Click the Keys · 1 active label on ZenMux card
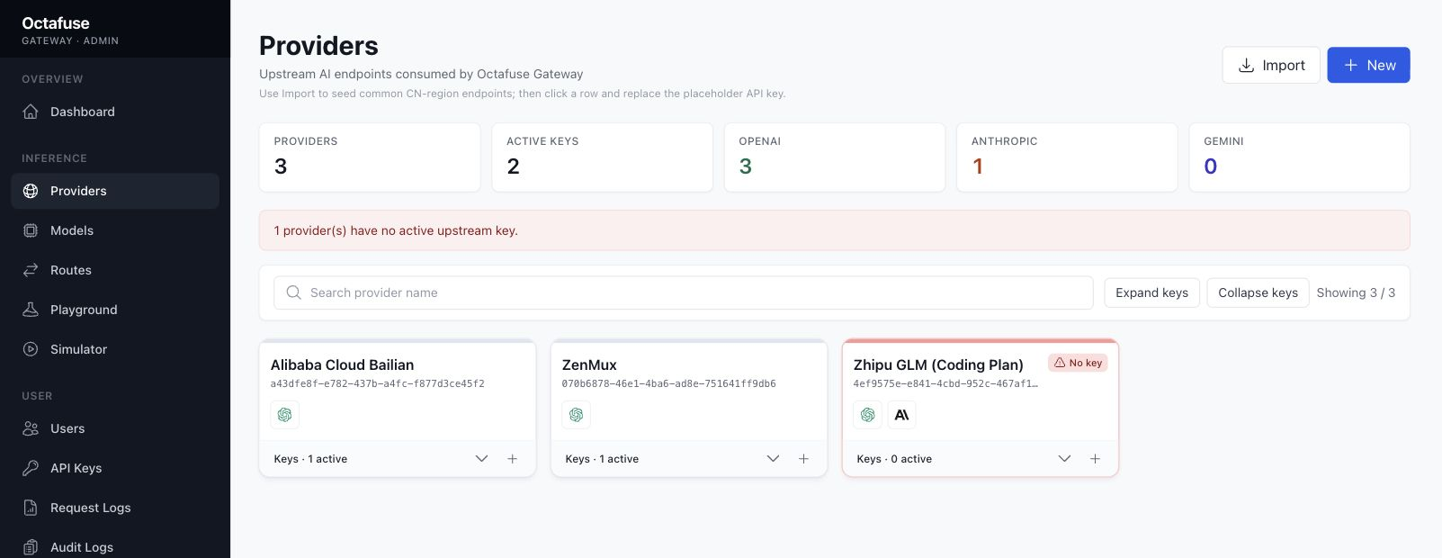 pos(602,459)
